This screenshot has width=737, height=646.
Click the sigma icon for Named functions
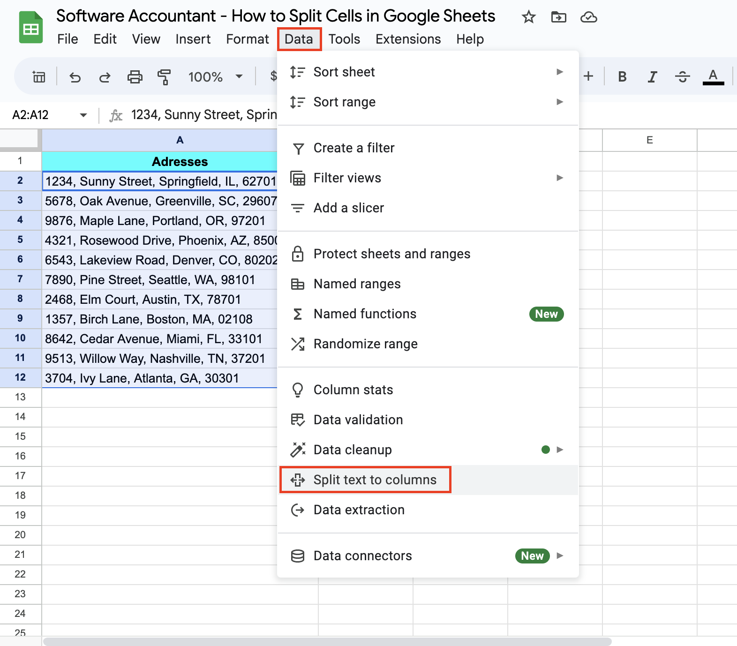[x=298, y=314]
